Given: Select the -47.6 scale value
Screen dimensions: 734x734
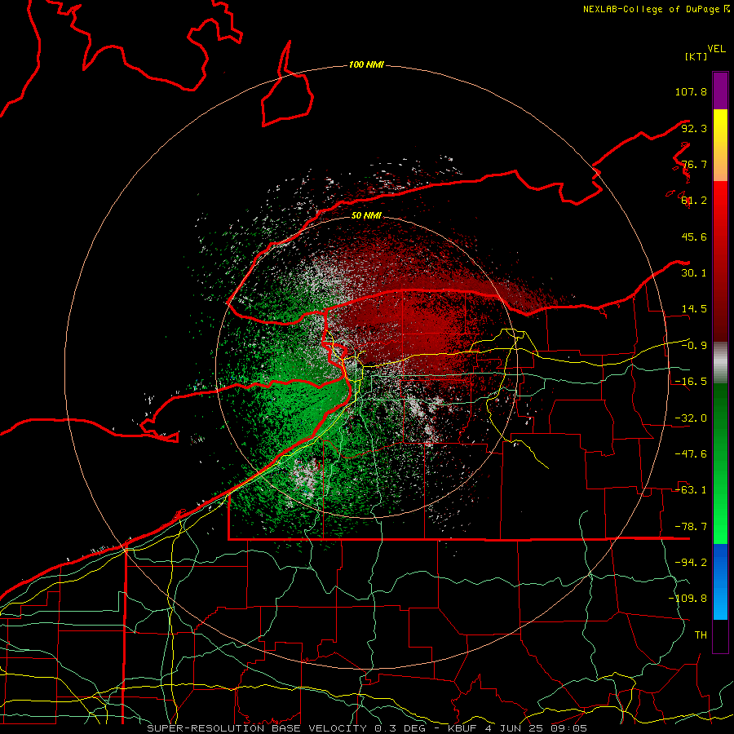Looking at the screenshot, I should (x=691, y=454).
